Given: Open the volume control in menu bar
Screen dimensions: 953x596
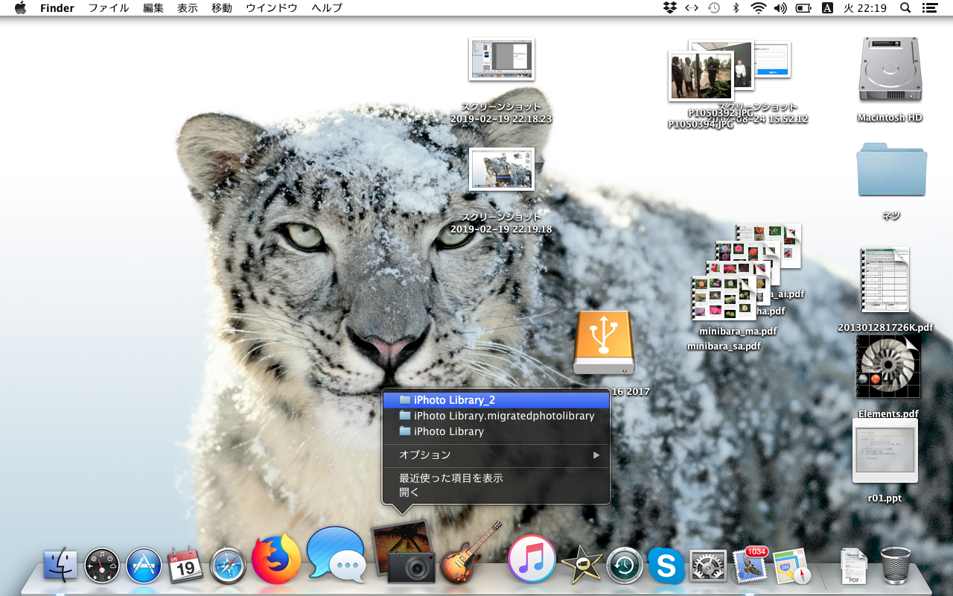Looking at the screenshot, I should coord(780,8).
